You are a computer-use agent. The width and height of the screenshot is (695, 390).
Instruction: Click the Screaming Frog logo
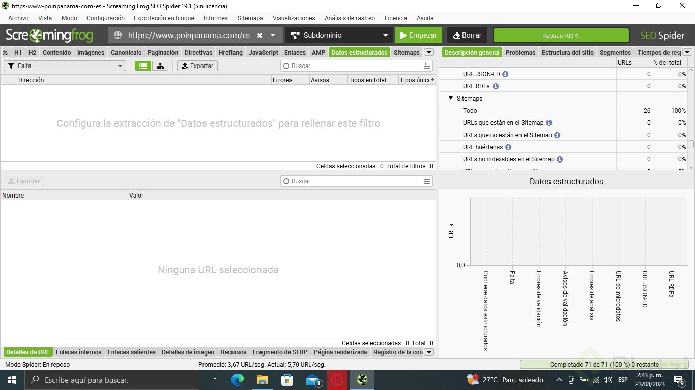49,35
